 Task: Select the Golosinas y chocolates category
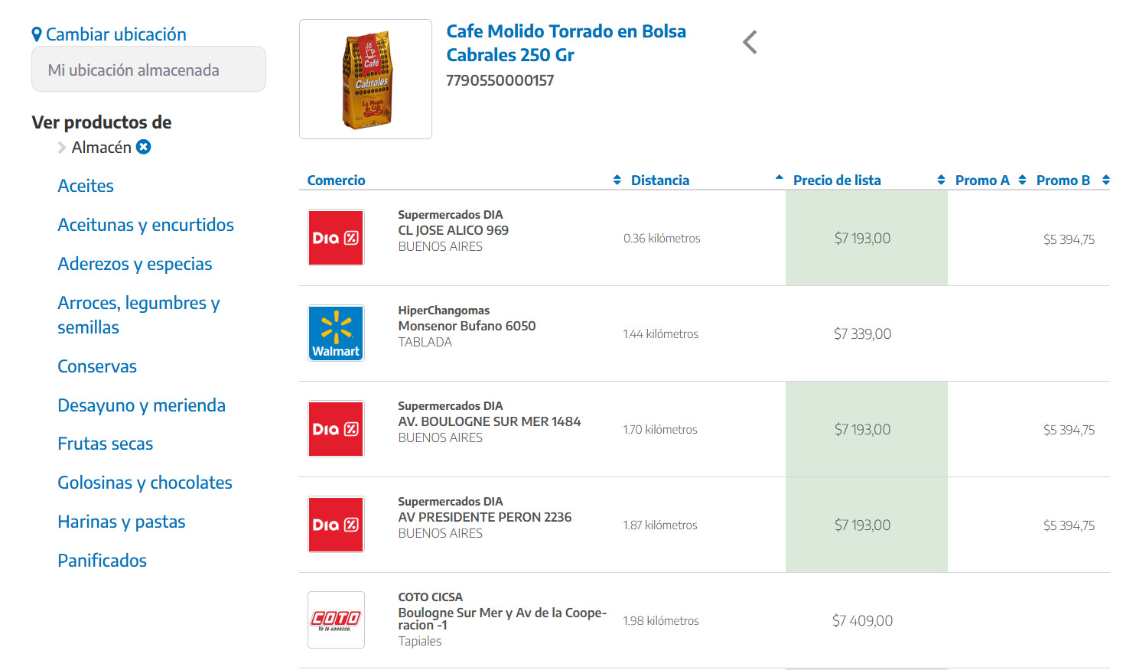click(x=145, y=483)
